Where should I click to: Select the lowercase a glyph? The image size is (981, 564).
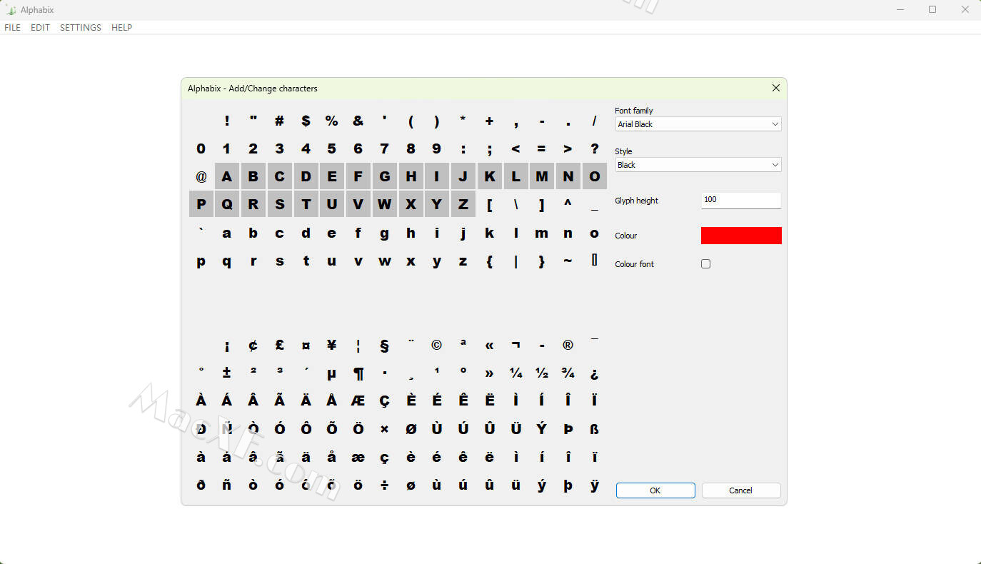coord(227,233)
